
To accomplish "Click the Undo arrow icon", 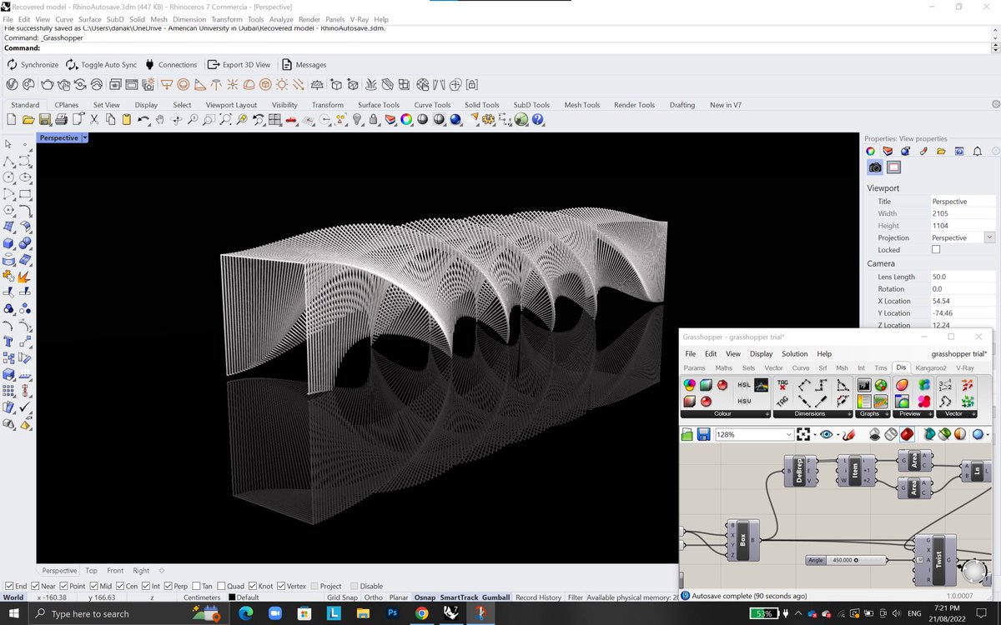I will pyautogui.click(x=143, y=120).
